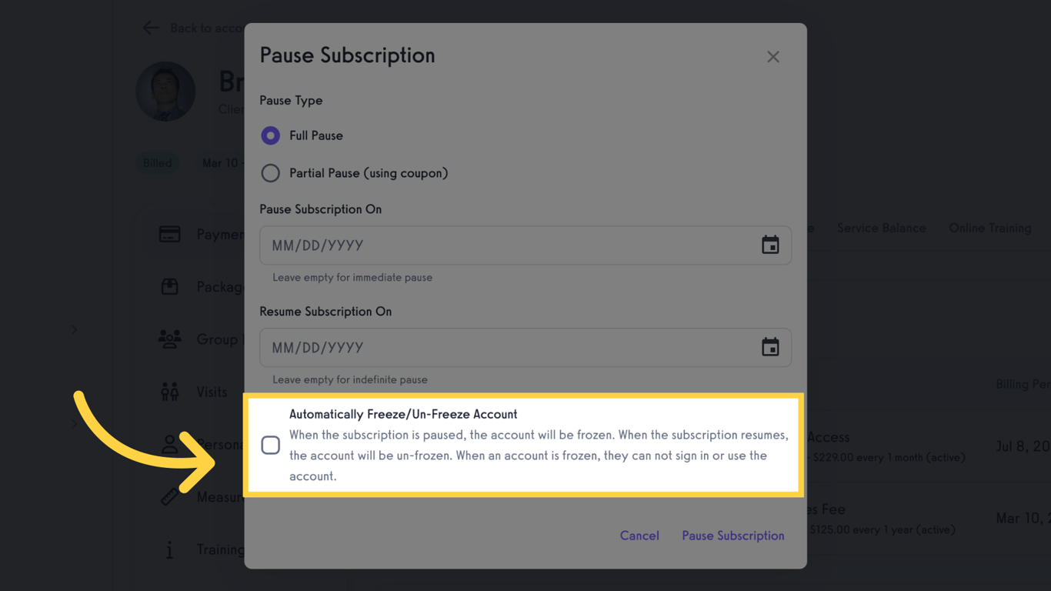This screenshot has width=1051, height=591.
Task: Click the Pause Subscription On date field
Action: (x=508, y=245)
